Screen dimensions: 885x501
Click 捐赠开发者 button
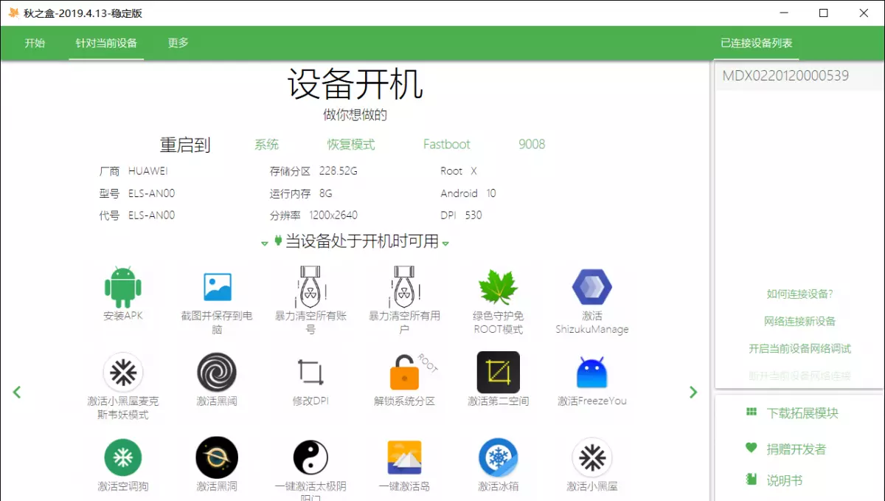coord(786,449)
